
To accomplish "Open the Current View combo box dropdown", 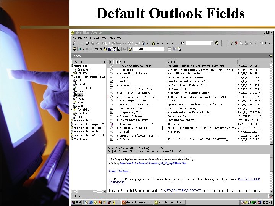I will click(165, 49).
